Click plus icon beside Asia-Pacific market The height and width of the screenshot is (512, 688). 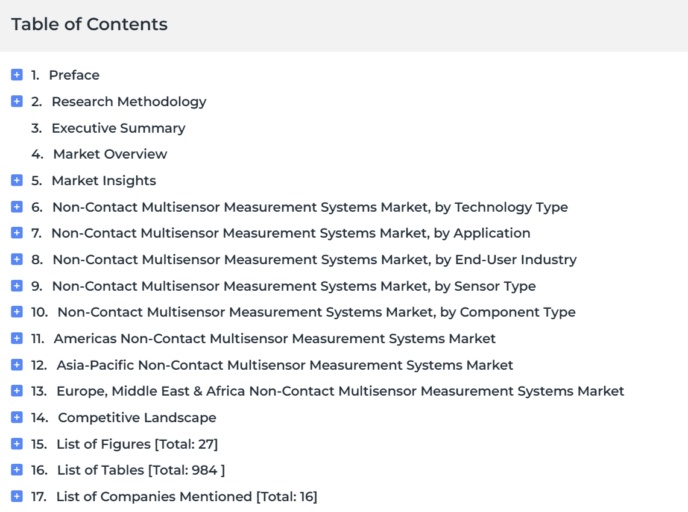pyautogui.click(x=17, y=365)
